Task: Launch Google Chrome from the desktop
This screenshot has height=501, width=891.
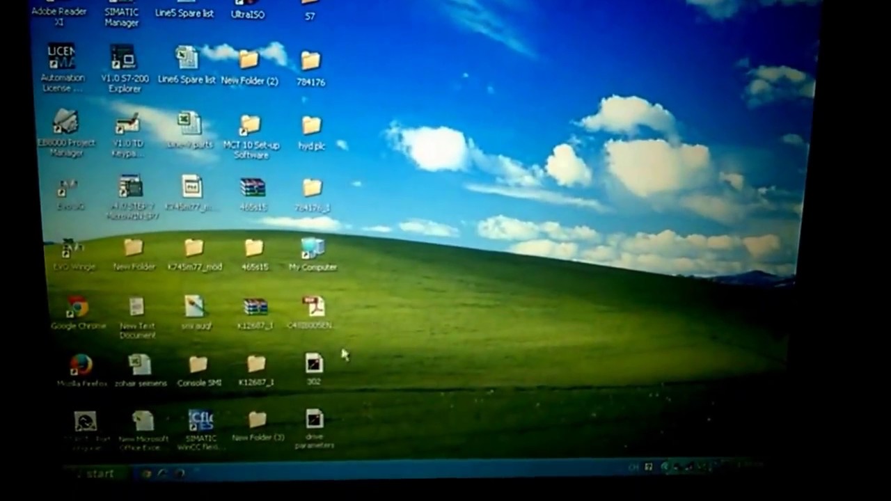Action: [78, 313]
